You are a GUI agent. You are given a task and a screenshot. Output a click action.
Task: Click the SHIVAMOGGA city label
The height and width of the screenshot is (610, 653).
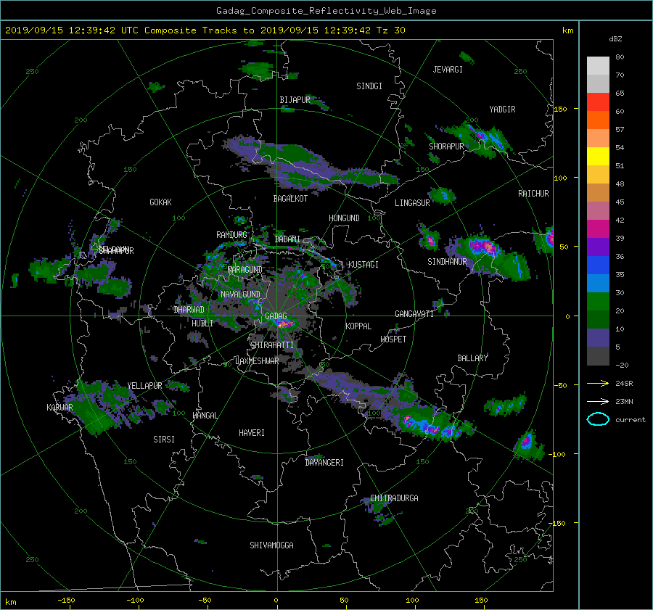(271, 545)
